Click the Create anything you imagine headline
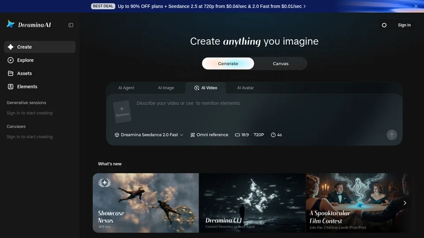The width and height of the screenshot is (424, 238). pyautogui.click(x=254, y=41)
